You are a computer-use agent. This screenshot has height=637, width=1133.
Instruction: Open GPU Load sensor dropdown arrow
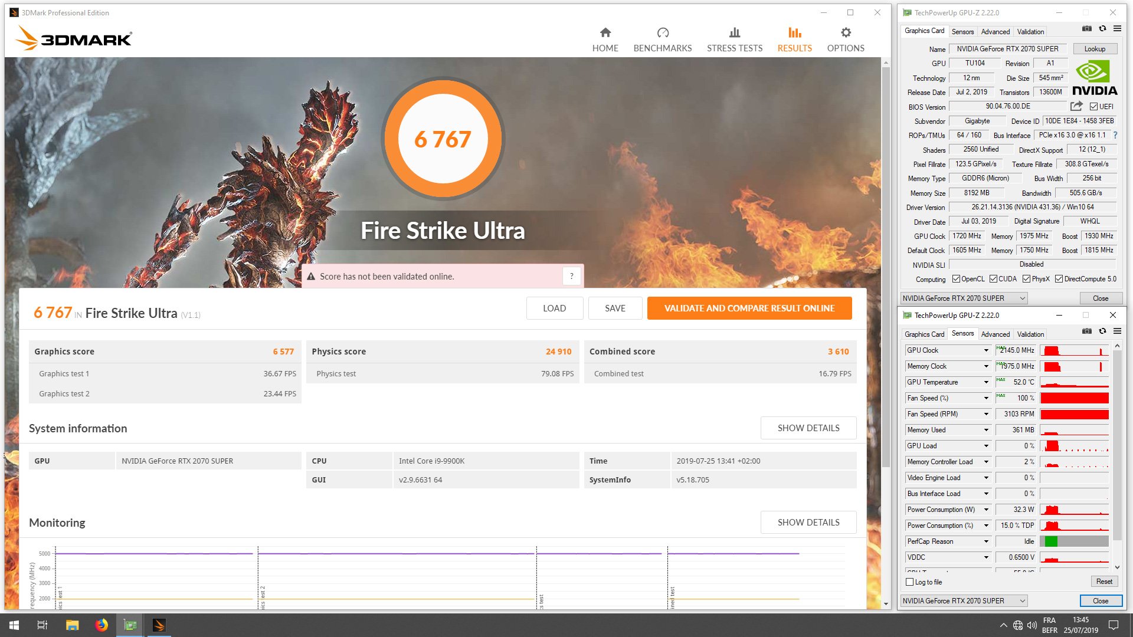point(985,446)
